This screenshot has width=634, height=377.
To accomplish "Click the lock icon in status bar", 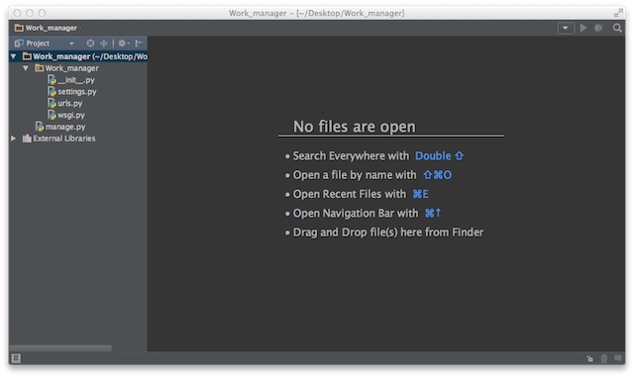I will (x=590, y=358).
